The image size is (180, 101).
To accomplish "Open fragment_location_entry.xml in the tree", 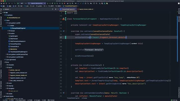I will coord(17,78).
